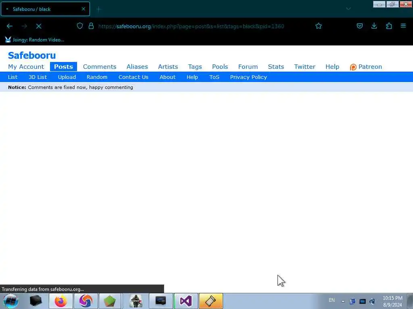Go to Pools
The height and width of the screenshot is (309, 413).
pos(220,67)
